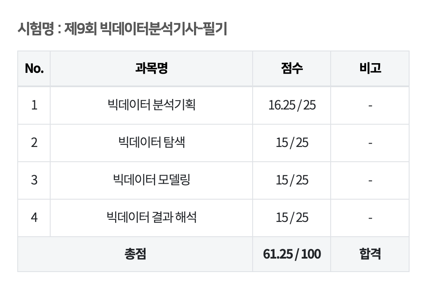Select row number 4 cell
Image resolution: width=426 pixels, height=299 pixels.
point(34,218)
